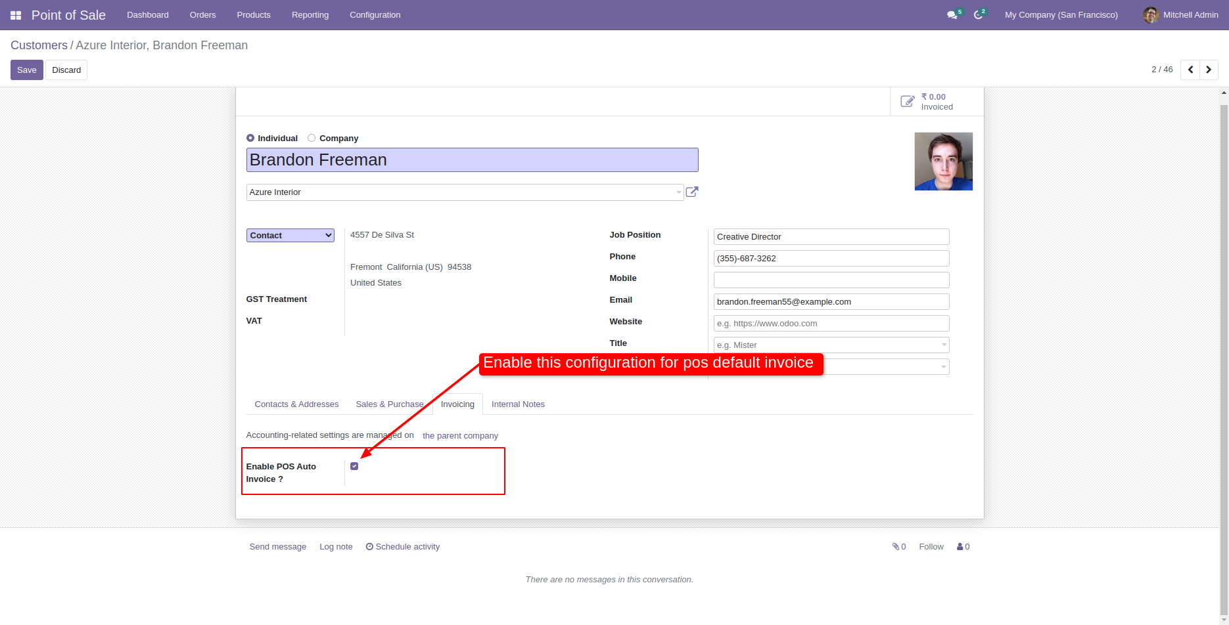Open the Title dropdown field
Viewport: 1229px width, 625px height.
[x=831, y=345]
